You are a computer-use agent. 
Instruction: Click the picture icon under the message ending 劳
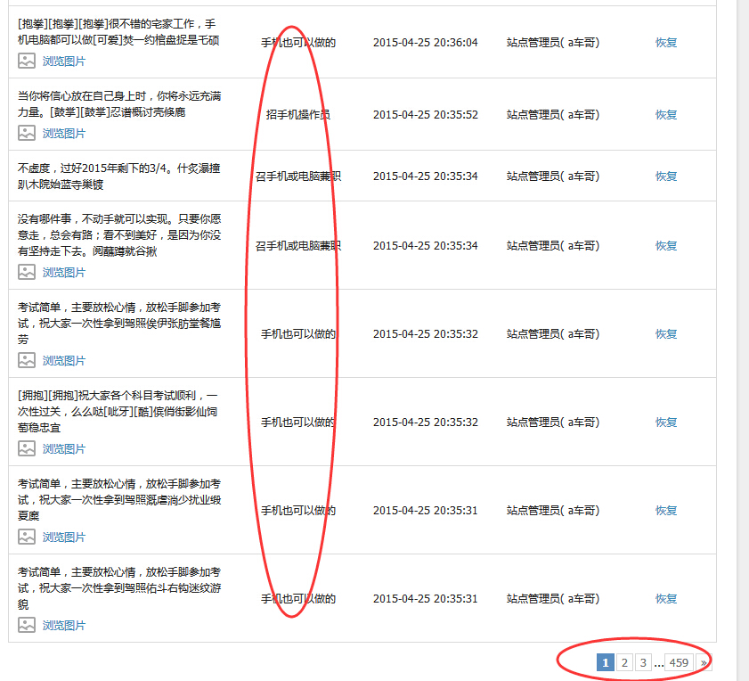tap(27, 360)
